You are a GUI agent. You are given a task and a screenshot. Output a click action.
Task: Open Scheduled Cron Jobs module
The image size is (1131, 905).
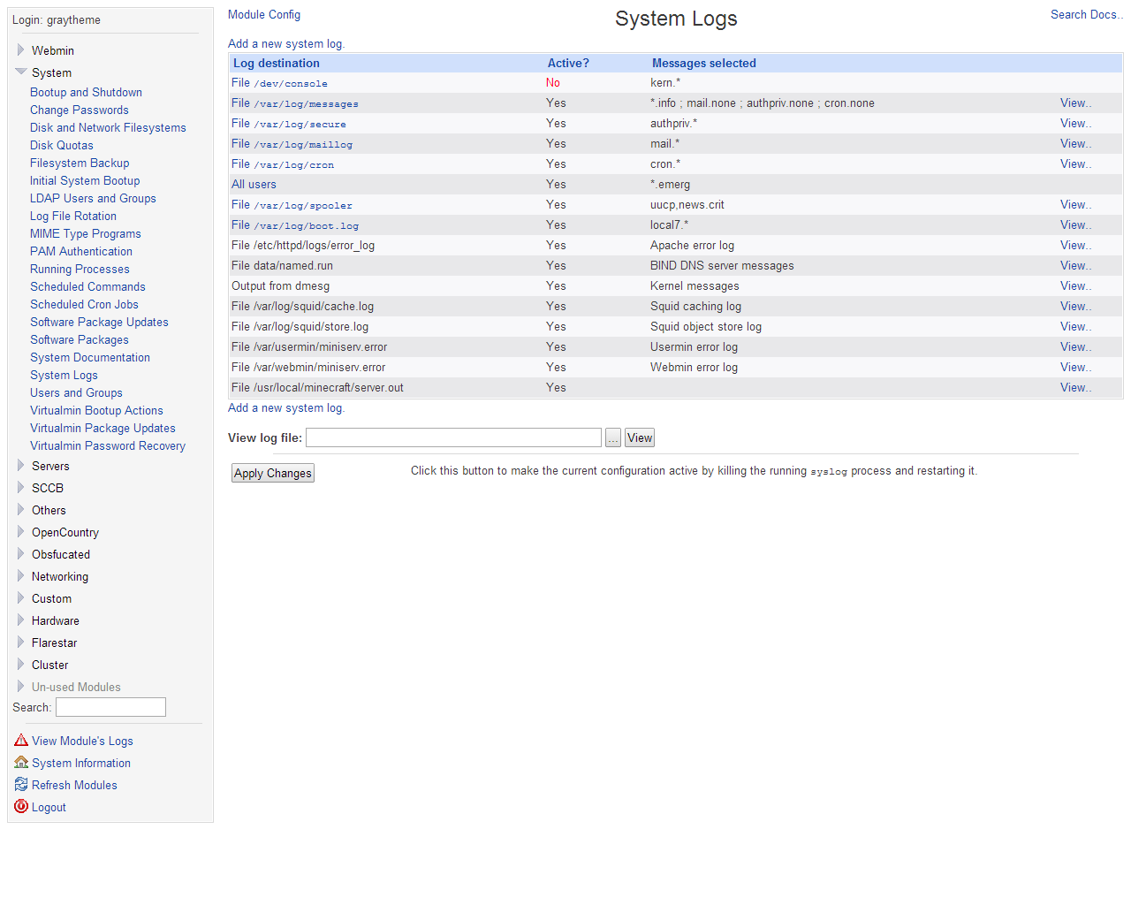pos(84,305)
